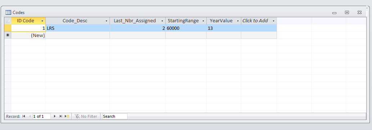Screen dimensions: 372x130
Task: Open StartingRange column dropdown arrow
Action: pyautogui.click(x=203, y=21)
